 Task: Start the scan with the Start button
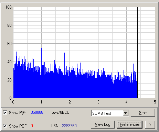(143, 113)
